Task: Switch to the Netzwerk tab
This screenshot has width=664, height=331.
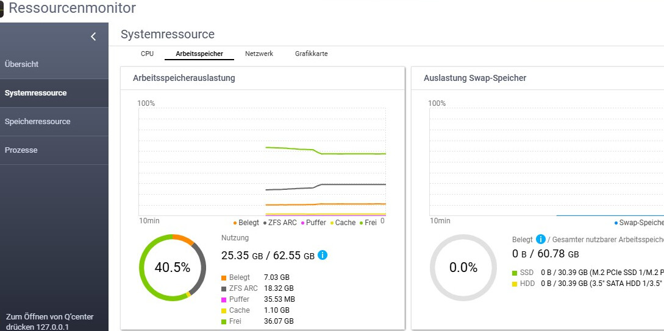Action: click(259, 54)
